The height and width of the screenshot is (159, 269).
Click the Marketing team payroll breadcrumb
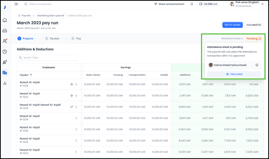pyautogui.click(x=50, y=16)
